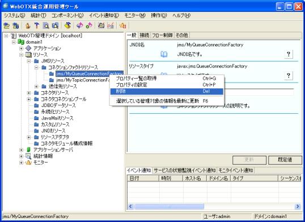This screenshot has width=305, height=222.
Task: Click the リソースタイプ help question mark button
Action: click(x=289, y=75)
